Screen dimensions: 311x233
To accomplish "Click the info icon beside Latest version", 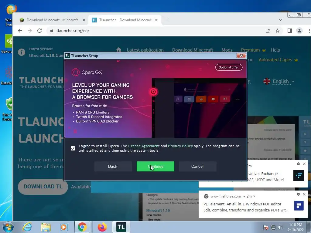I will [x=22, y=52].
